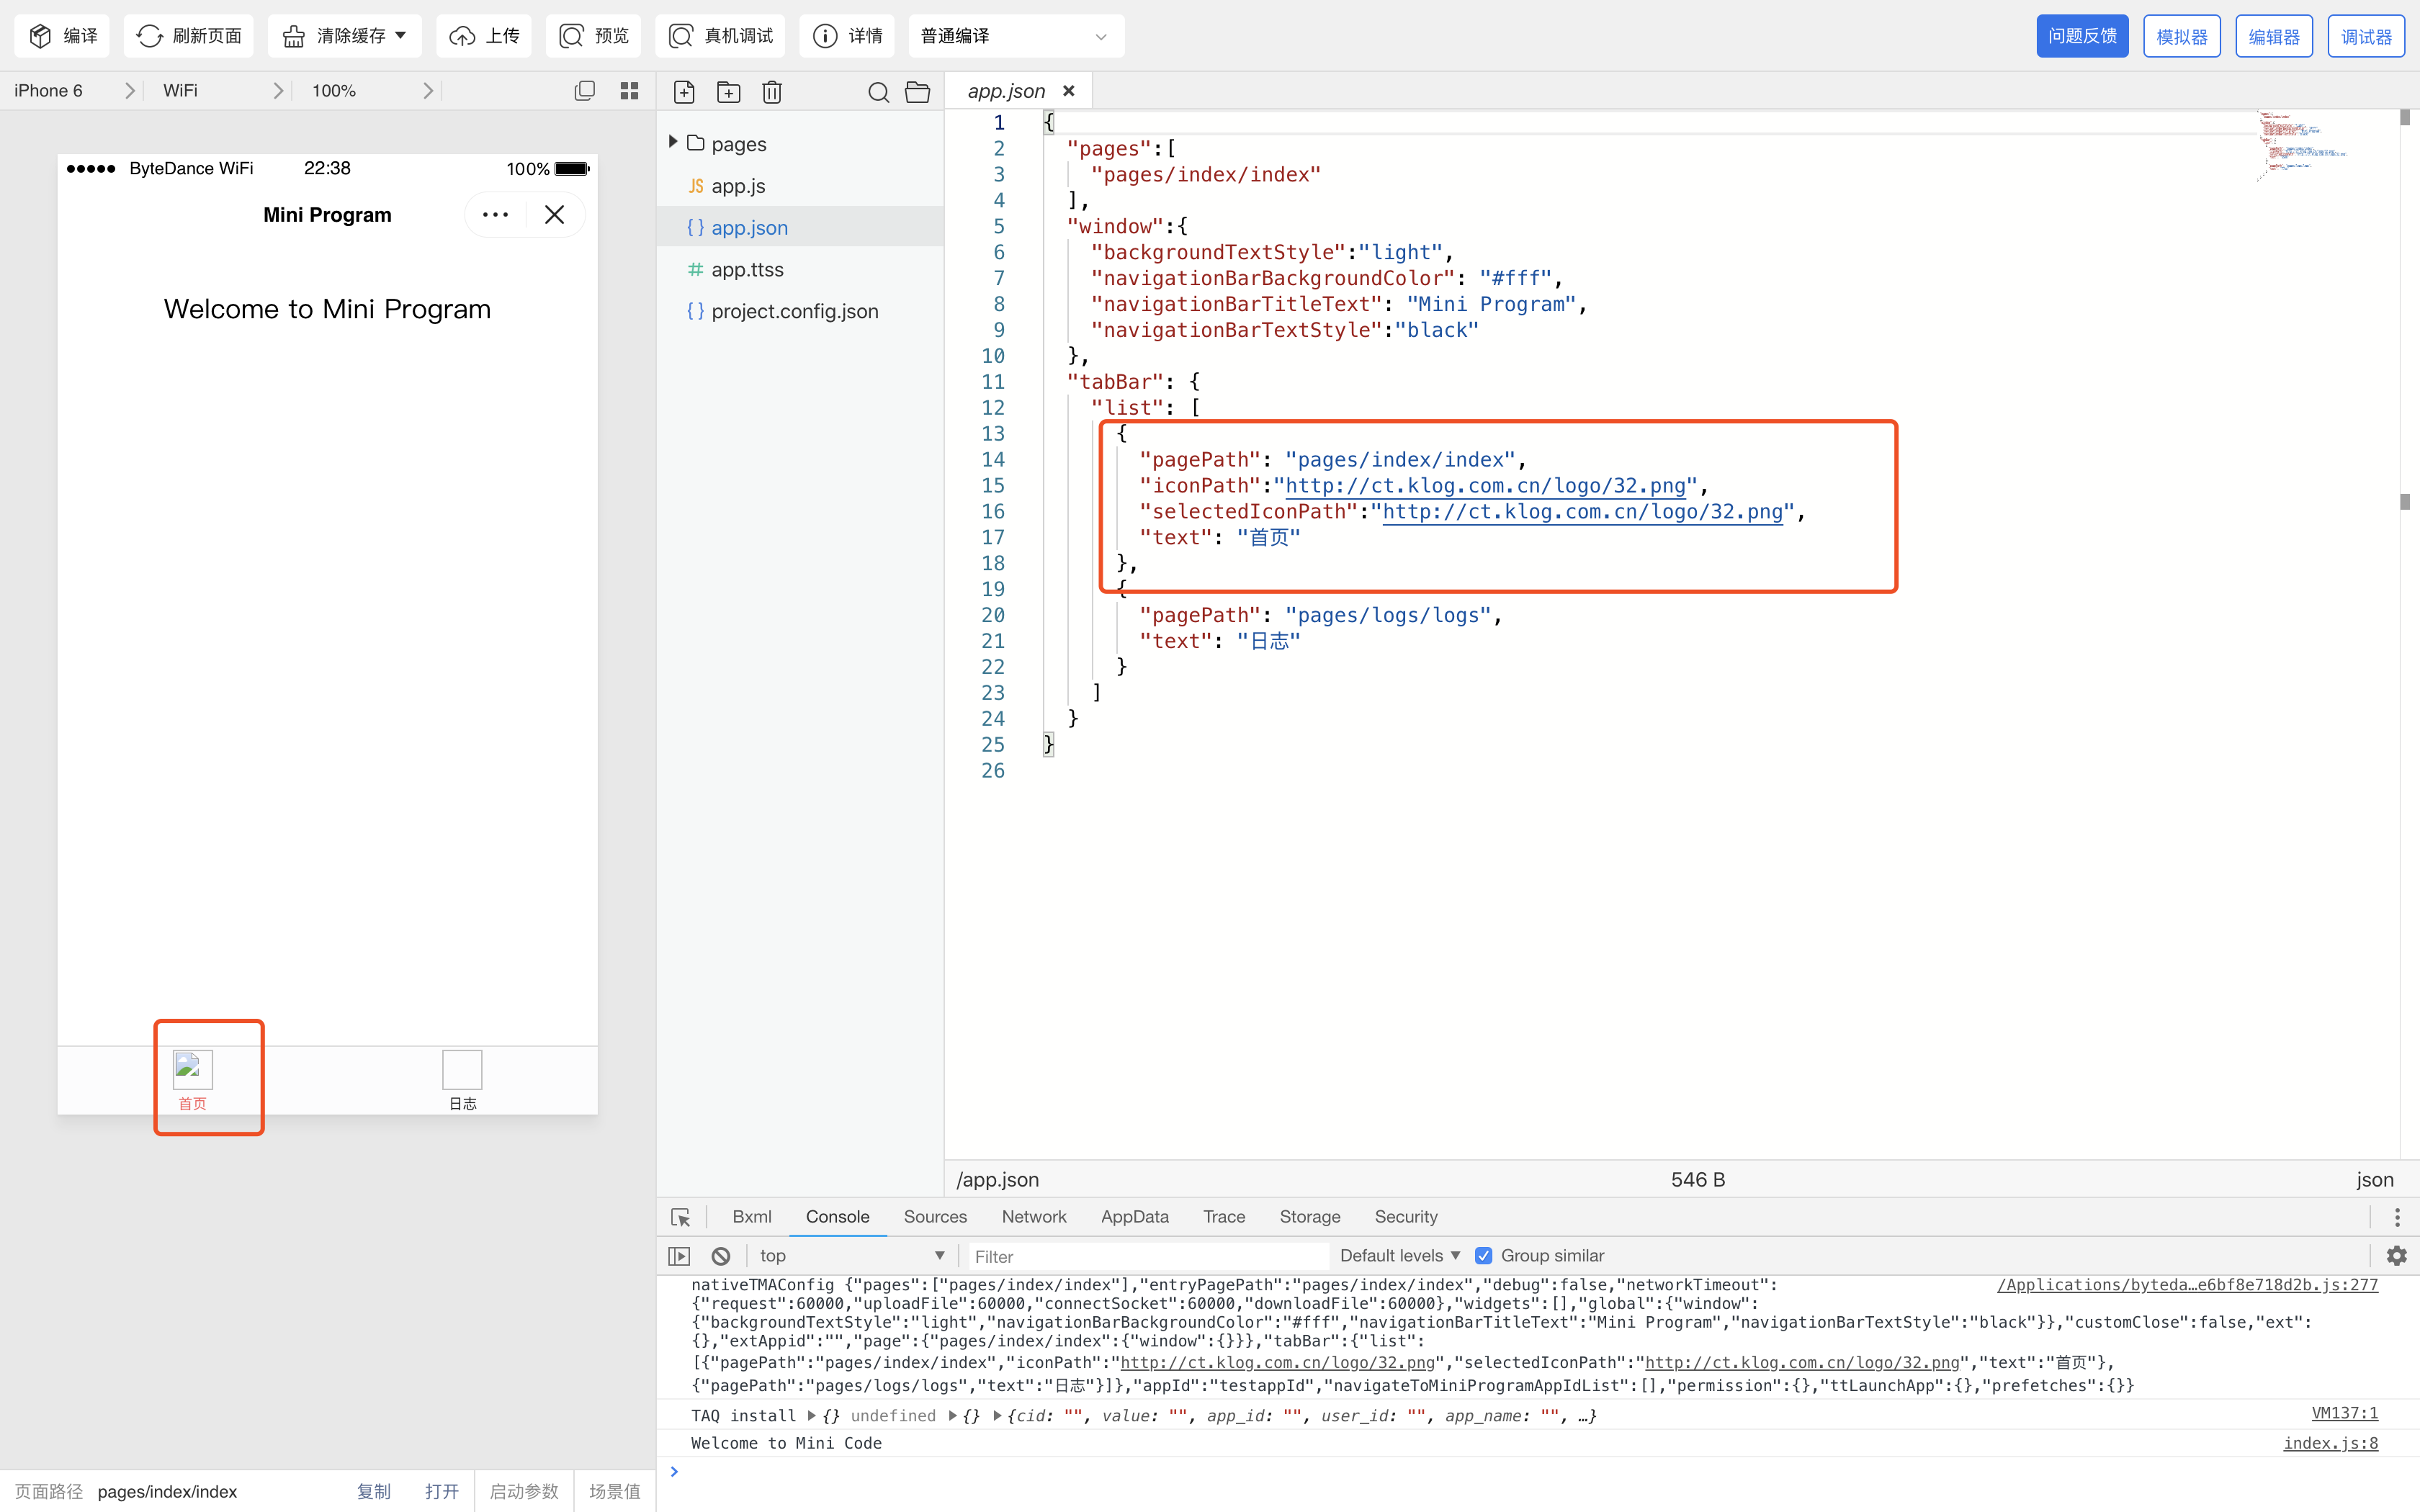Click the simulator more options (three dots) icon
2420x1512 pixels.
pyautogui.click(x=496, y=215)
